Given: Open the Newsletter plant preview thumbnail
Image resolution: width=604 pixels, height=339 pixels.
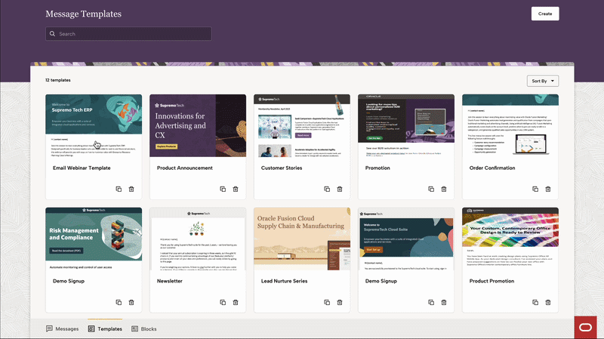Looking at the screenshot, I should (x=198, y=239).
